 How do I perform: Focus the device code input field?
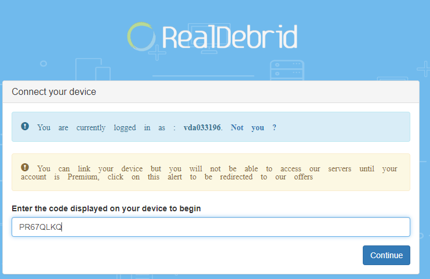210,227
